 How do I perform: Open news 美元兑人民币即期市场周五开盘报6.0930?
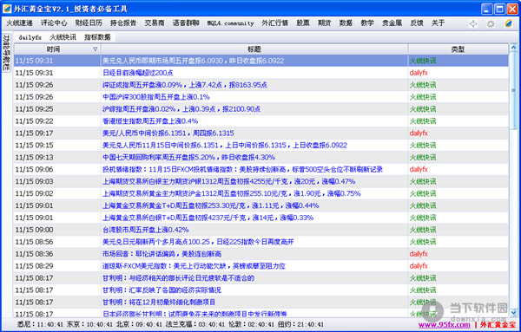pyautogui.click(x=193, y=61)
